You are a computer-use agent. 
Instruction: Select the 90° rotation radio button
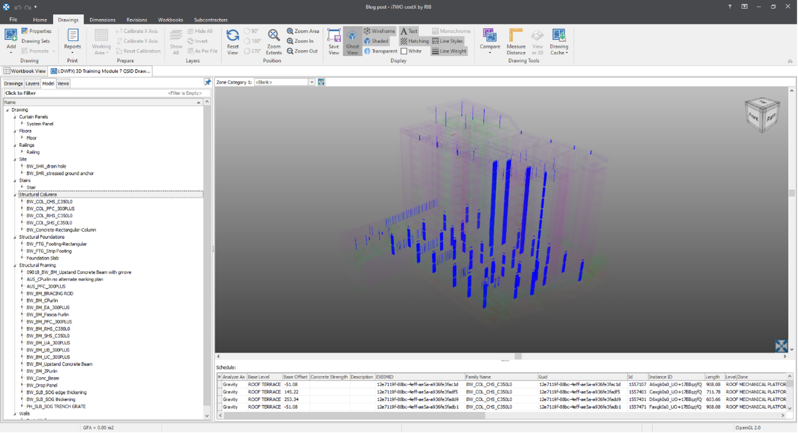[x=247, y=31]
